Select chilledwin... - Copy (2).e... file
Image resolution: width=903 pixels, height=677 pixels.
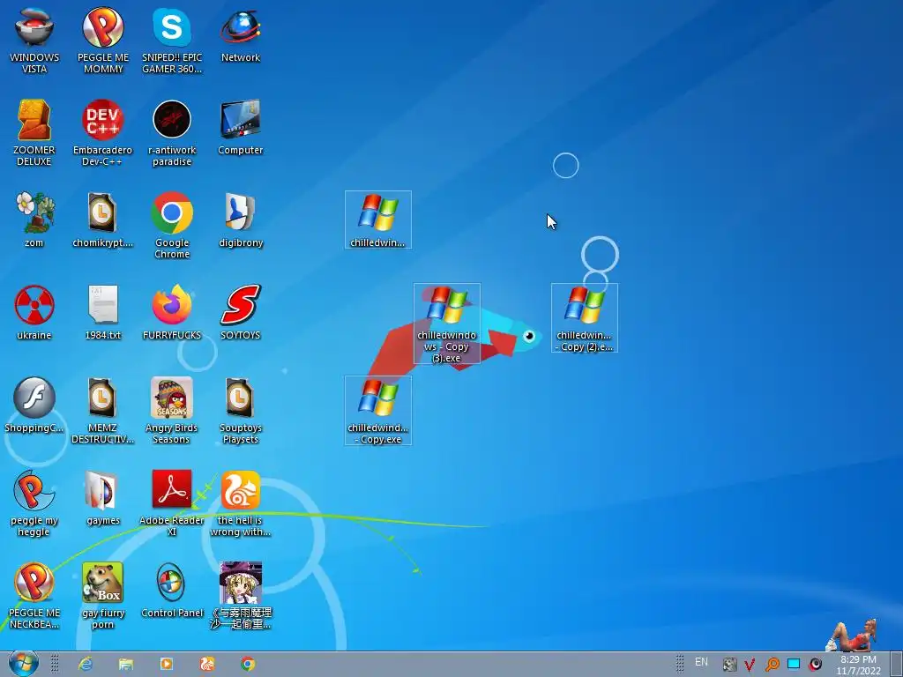[x=585, y=317]
